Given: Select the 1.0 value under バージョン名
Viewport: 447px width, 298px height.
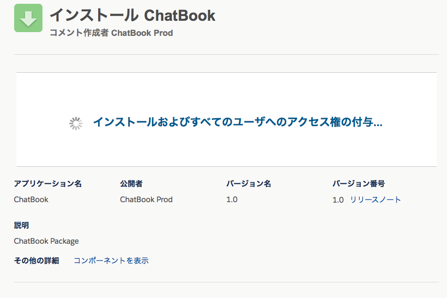Looking at the screenshot, I should pos(232,200).
